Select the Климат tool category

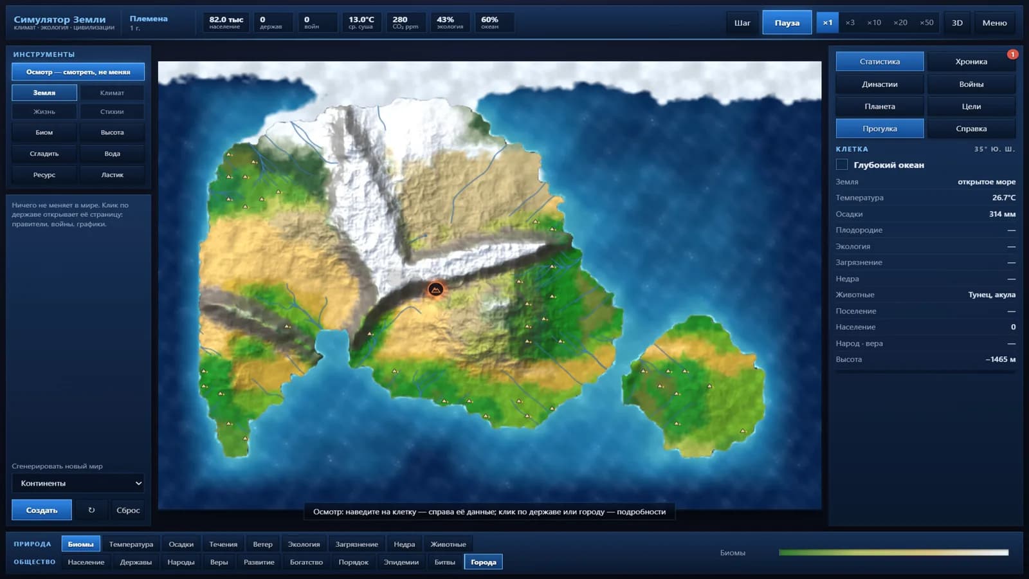(112, 93)
